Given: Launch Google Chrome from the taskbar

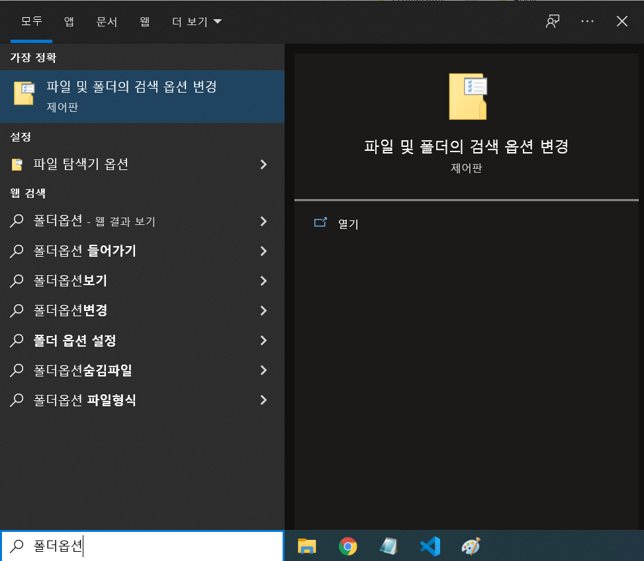Looking at the screenshot, I should [348, 546].
